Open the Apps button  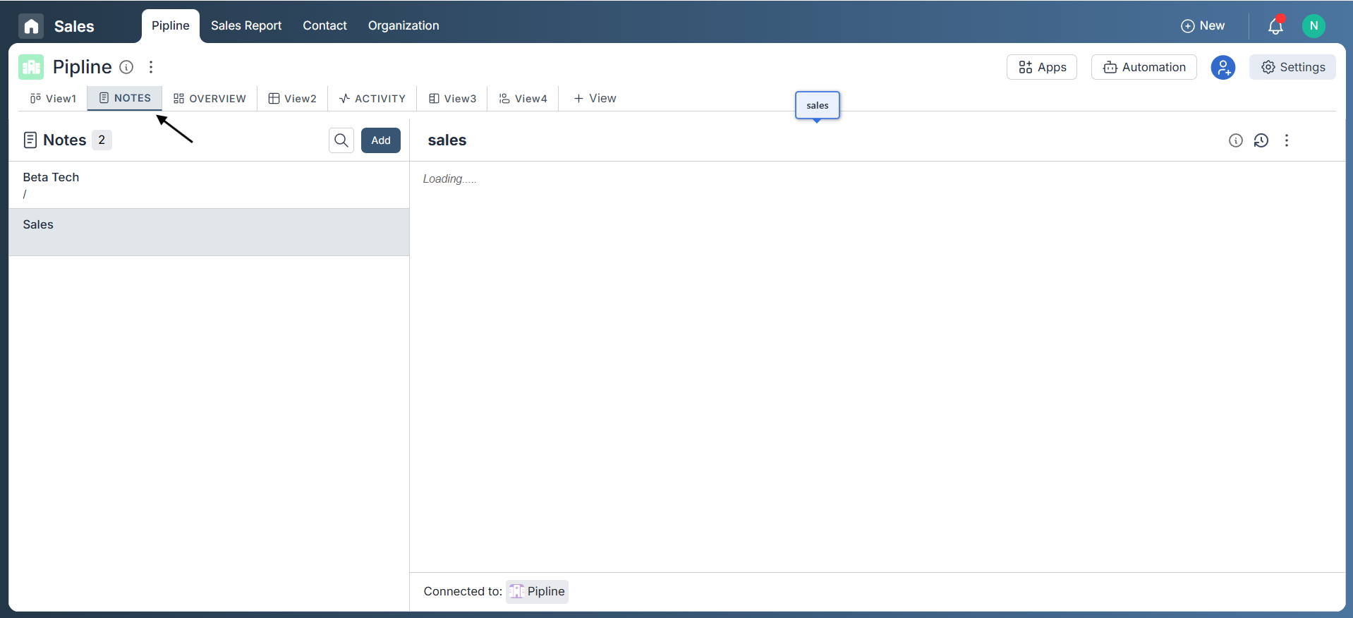click(1042, 67)
